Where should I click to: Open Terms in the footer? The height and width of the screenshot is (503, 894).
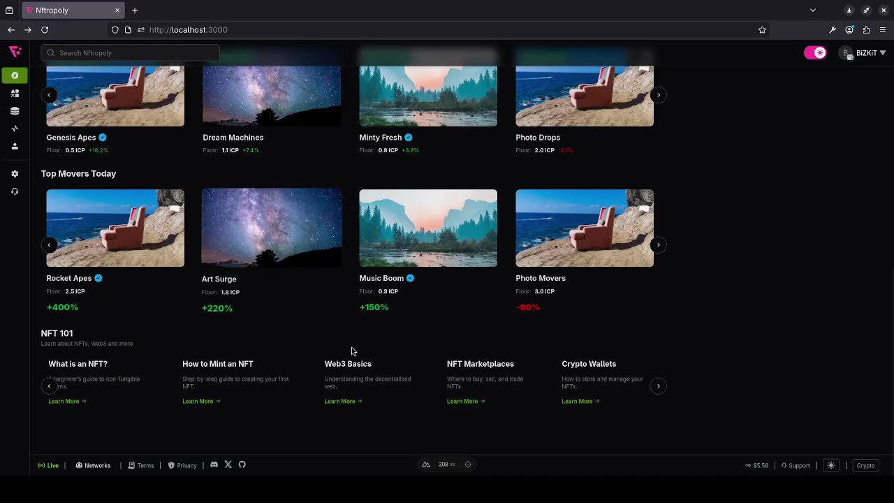140,465
